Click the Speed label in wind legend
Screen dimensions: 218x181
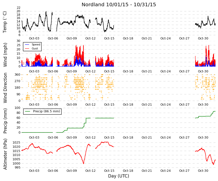36,44
